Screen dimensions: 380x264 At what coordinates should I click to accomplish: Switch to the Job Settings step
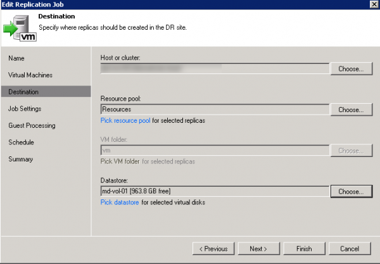coord(25,109)
